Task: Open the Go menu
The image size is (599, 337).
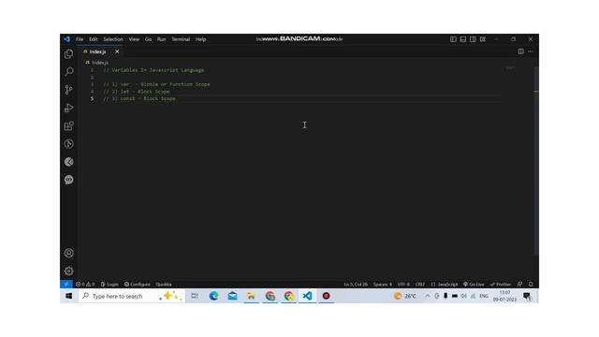Action: pyautogui.click(x=148, y=39)
